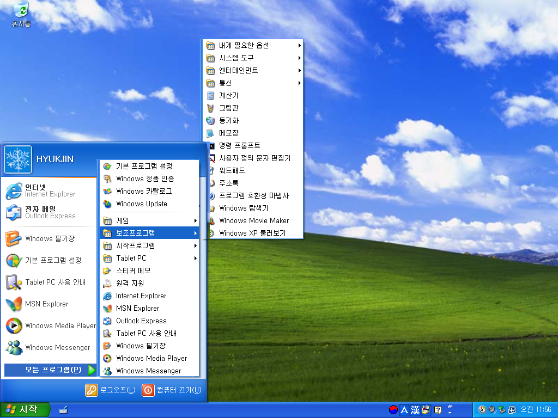Viewport: 558px width, 418px height.
Task: Open Windows 카탈로그 menu item
Action: (x=149, y=191)
